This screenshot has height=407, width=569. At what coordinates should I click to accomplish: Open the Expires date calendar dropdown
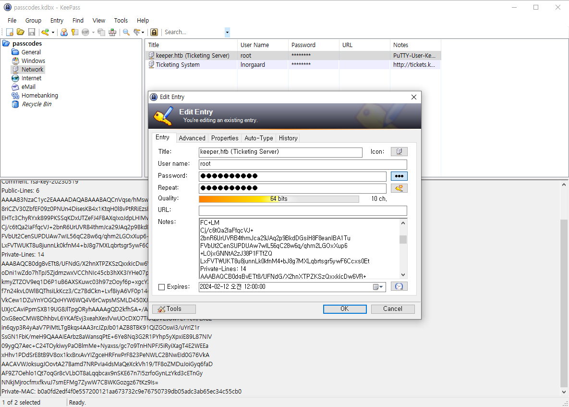click(378, 287)
